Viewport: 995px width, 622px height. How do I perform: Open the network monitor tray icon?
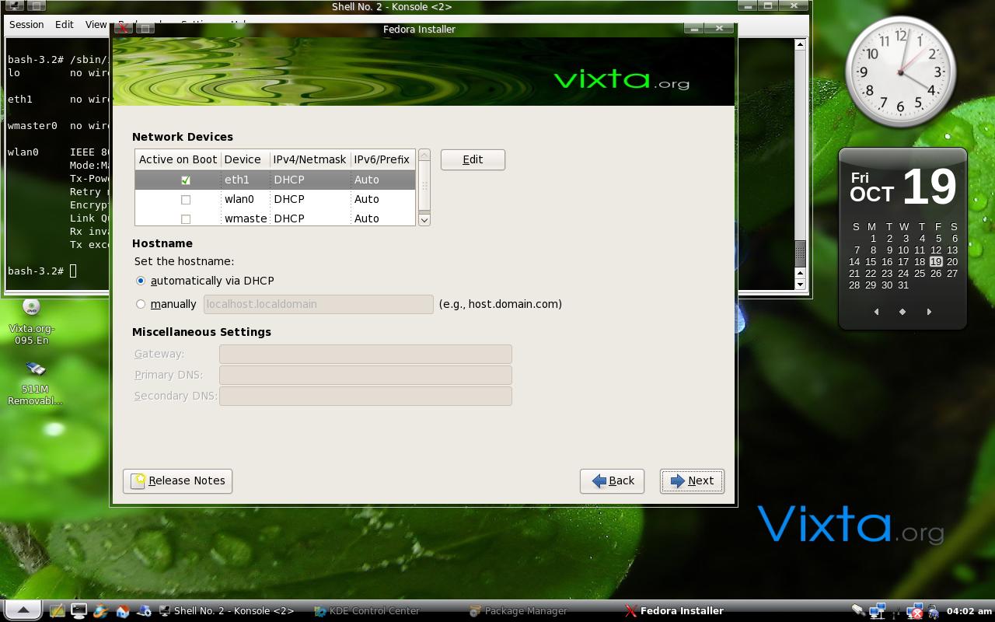pos(878,611)
